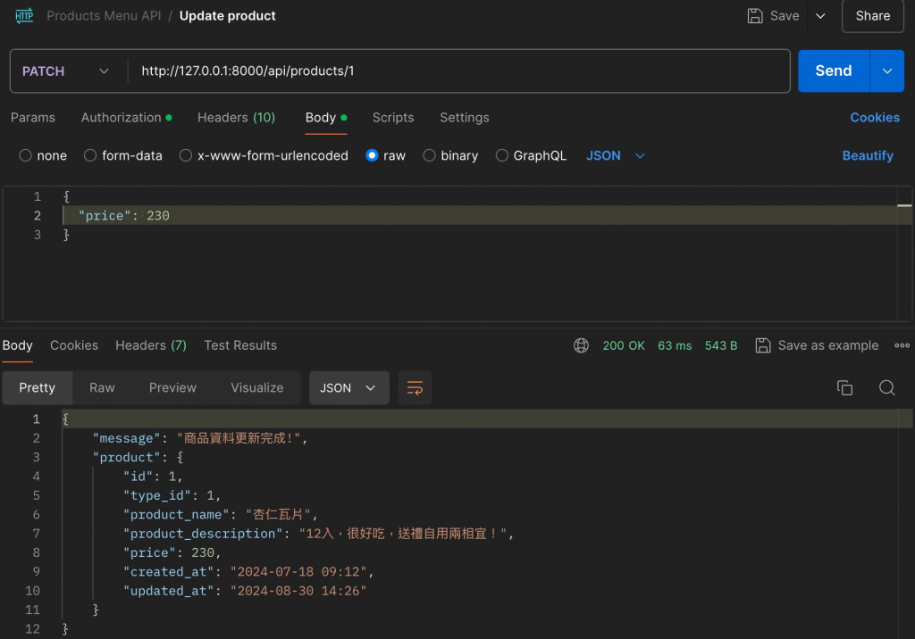Select the raw body type
This screenshot has height=639, width=915.
point(372,155)
